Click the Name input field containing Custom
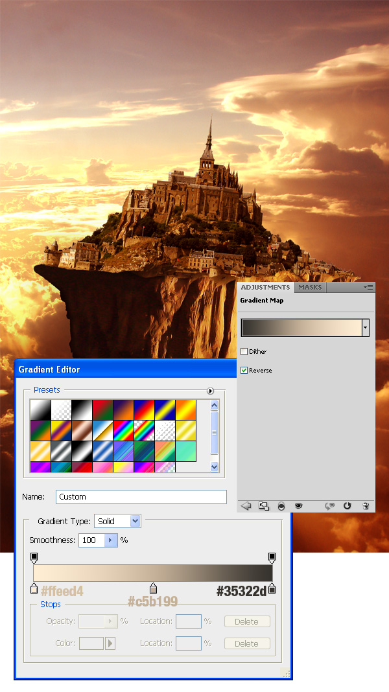Image resolution: width=389 pixels, height=692 pixels. (141, 497)
